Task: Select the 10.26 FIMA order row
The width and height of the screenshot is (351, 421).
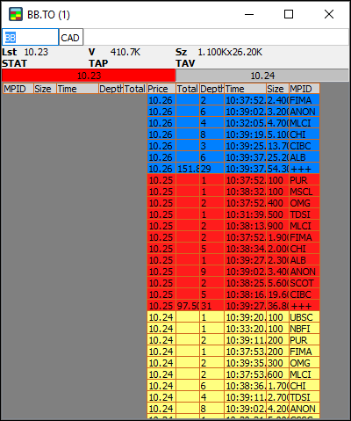Action: pos(233,100)
